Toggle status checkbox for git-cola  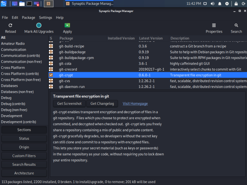[51, 63]
